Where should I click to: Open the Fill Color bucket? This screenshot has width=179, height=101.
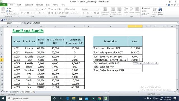click(39, 13)
